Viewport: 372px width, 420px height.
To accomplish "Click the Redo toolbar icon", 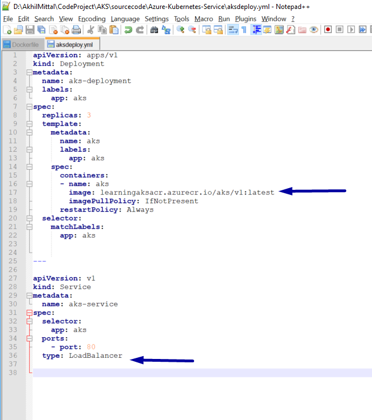I will click(140, 30).
